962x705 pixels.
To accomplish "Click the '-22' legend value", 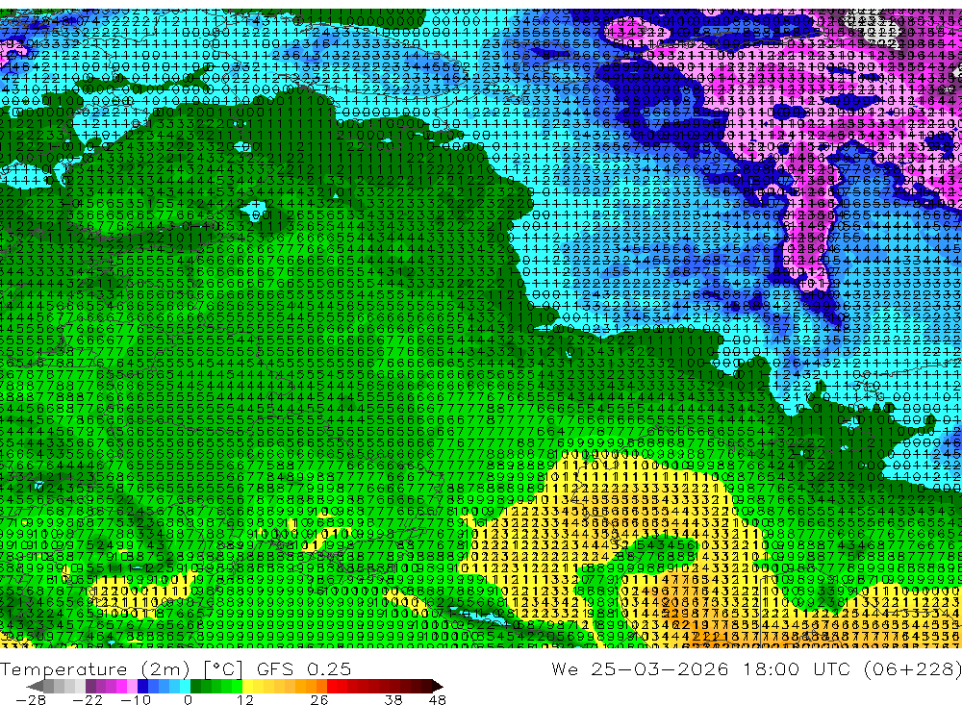I will 88,699.
